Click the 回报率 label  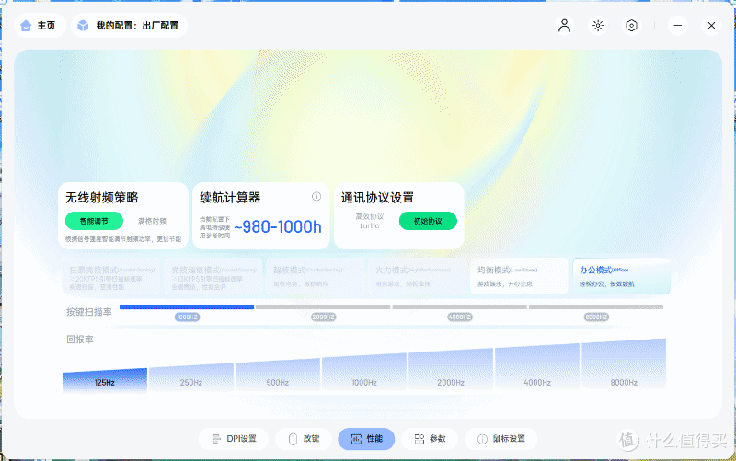[x=80, y=340]
